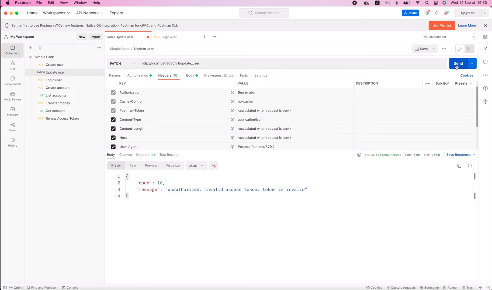This screenshot has width=492, height=290.
Task: Open the documentation icon in right sidebar
Action: (x=485, y=49)
